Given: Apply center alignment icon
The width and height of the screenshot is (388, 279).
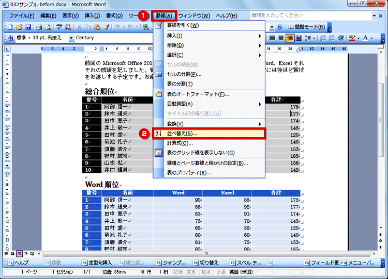Looking at the screenshot, I should pos(281,38).
